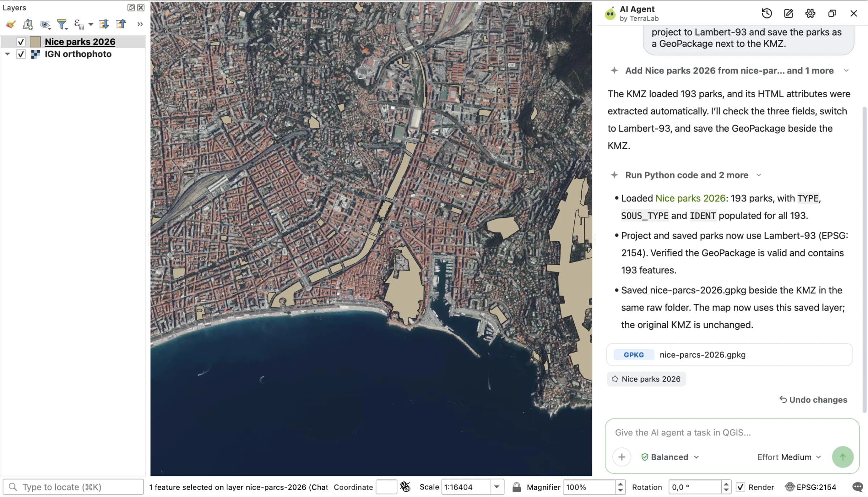Click the Filter Legend by Expression icon

pos(79,24)
